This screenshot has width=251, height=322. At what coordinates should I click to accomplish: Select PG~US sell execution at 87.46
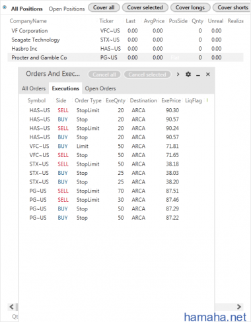(x=116, y=200)
